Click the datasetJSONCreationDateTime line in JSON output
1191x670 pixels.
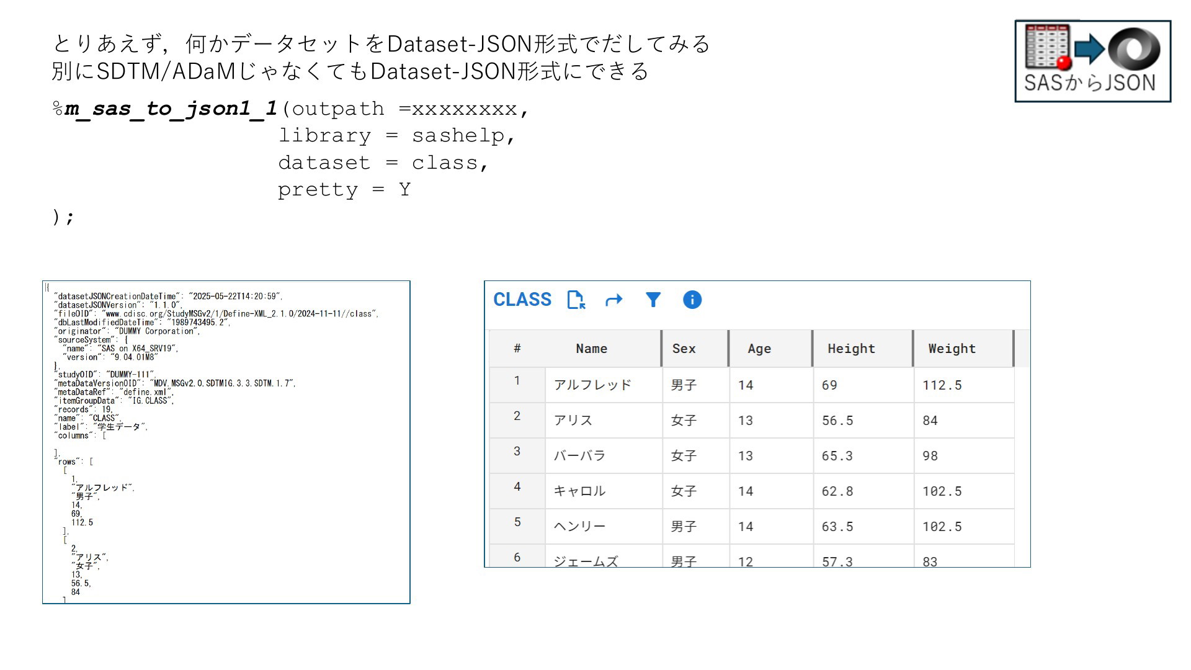coord(168,297)
